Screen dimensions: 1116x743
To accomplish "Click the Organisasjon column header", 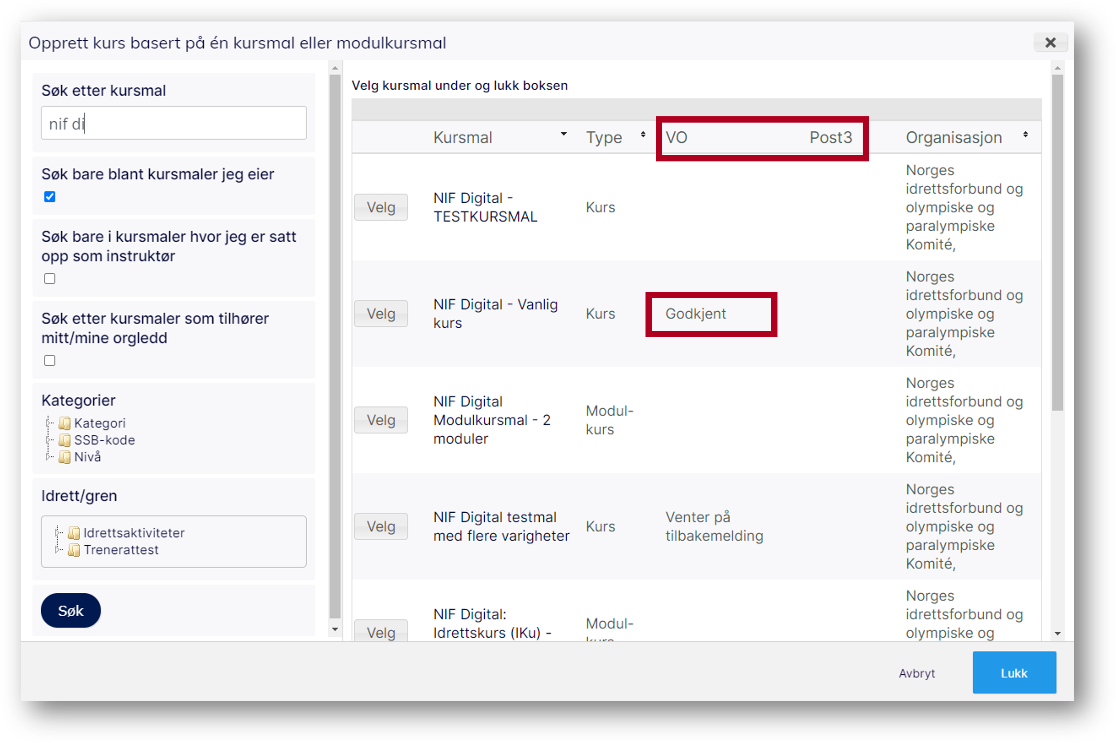I will click(953, 137).
